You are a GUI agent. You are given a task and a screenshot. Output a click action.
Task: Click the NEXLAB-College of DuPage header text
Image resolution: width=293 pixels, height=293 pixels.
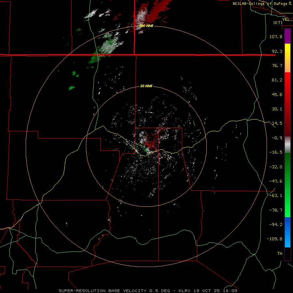(260, 4)
